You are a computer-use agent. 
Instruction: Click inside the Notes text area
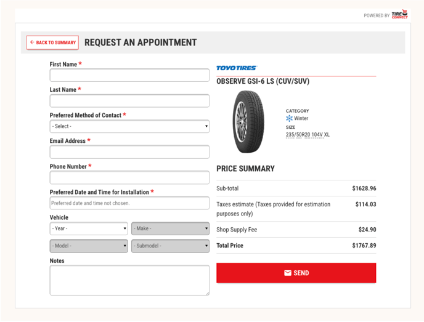point(129,280)
